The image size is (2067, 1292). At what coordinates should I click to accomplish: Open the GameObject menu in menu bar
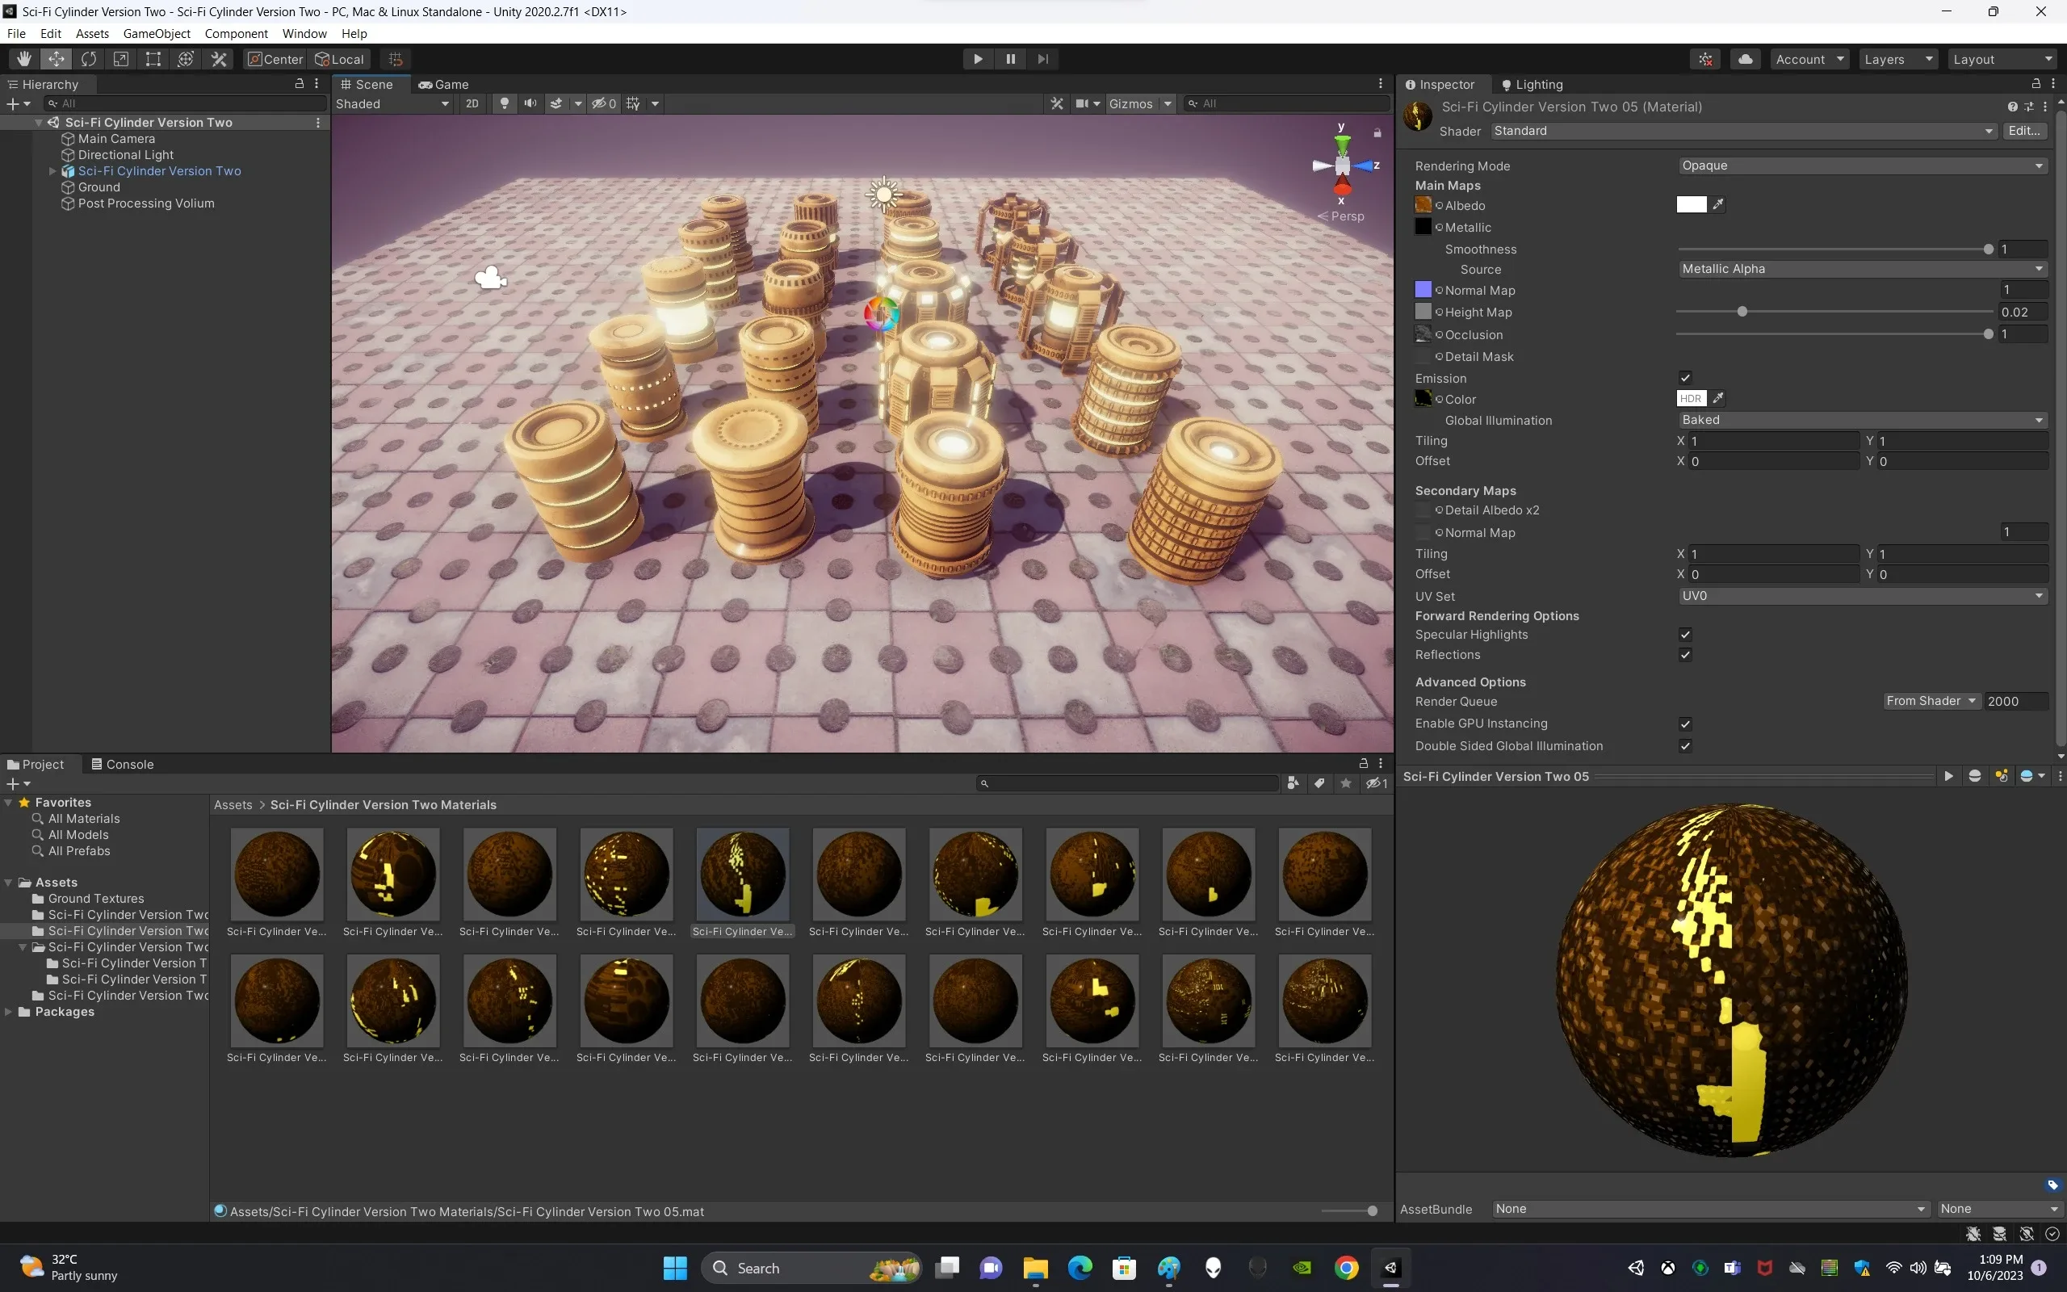point(155,31)
